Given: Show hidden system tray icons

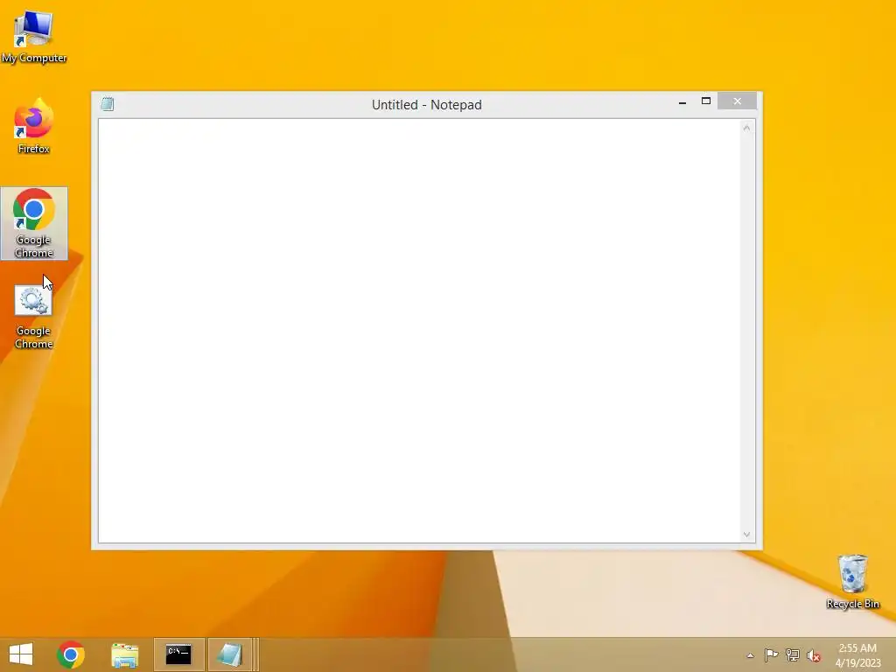Looking at the screenshot, I should coord(750,655).
